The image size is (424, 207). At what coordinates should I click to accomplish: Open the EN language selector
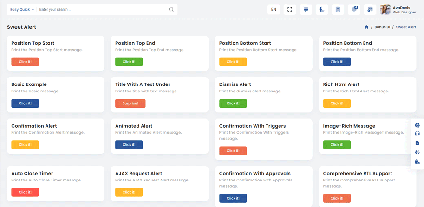274,9
